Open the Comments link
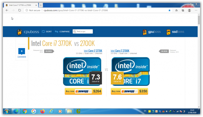The height and width of the screenshot is (117, 203). [22, 57]
